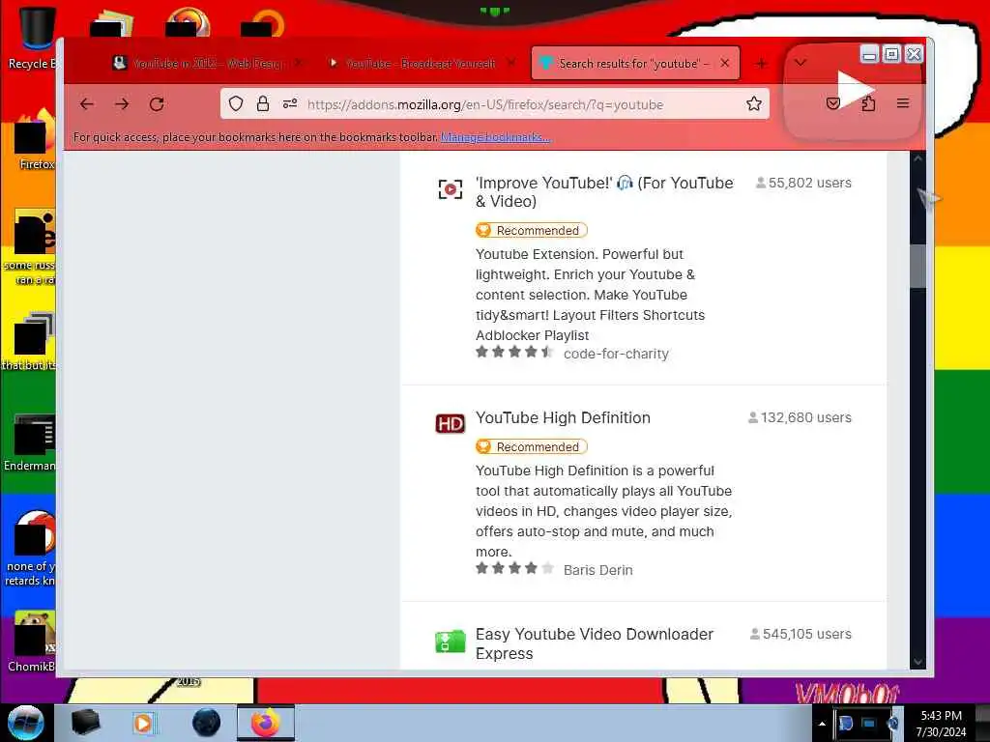Open the dark globe taskbar icon
This screenshot has height=742, width=990.
pos(206,723)
